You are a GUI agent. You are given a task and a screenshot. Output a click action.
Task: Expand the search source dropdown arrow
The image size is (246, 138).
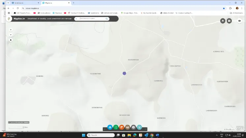pyautogui.click(x=77, y=19)
